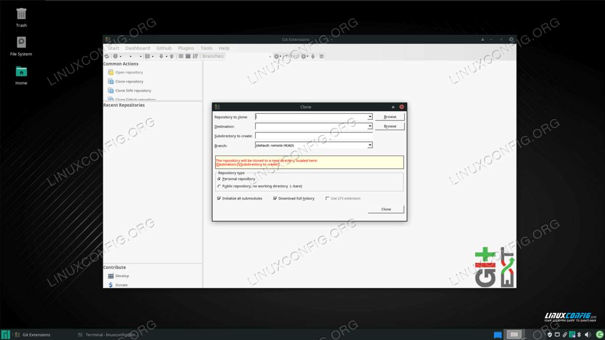The height and width of the screenshot is (340, 605).
Task: Open the Manjaro start menu icon in taskbar
Action: pyautogui.click(x=5, y=334)
